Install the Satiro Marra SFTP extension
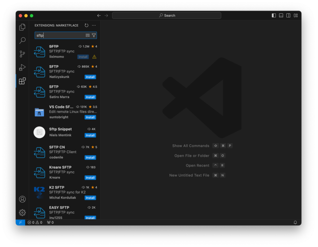The width and height of the screenshot is (318, 247). point(90,97)
